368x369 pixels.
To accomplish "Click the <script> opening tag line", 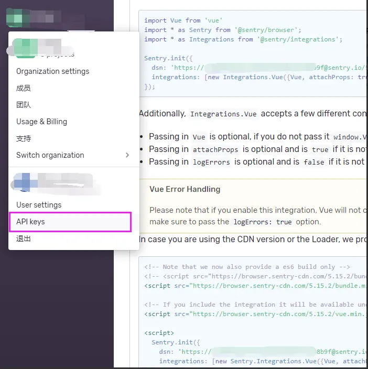I will 159,333.
